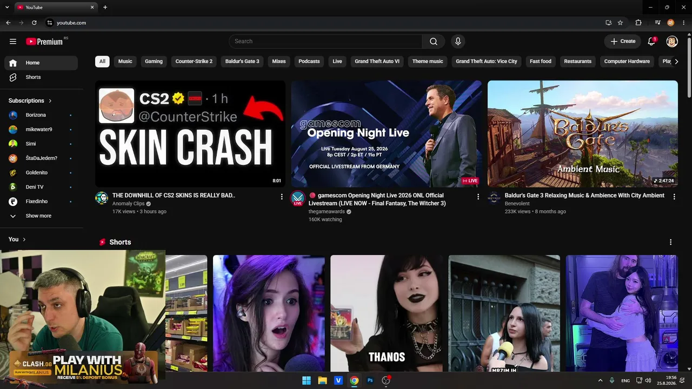View site information for youtube.com
The image size is (692, 389).
click(49, 23)
